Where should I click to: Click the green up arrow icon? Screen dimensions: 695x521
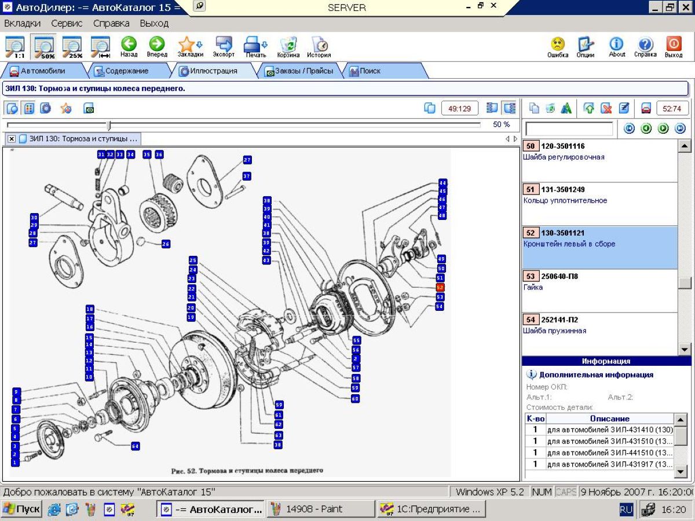click(589, 108)
